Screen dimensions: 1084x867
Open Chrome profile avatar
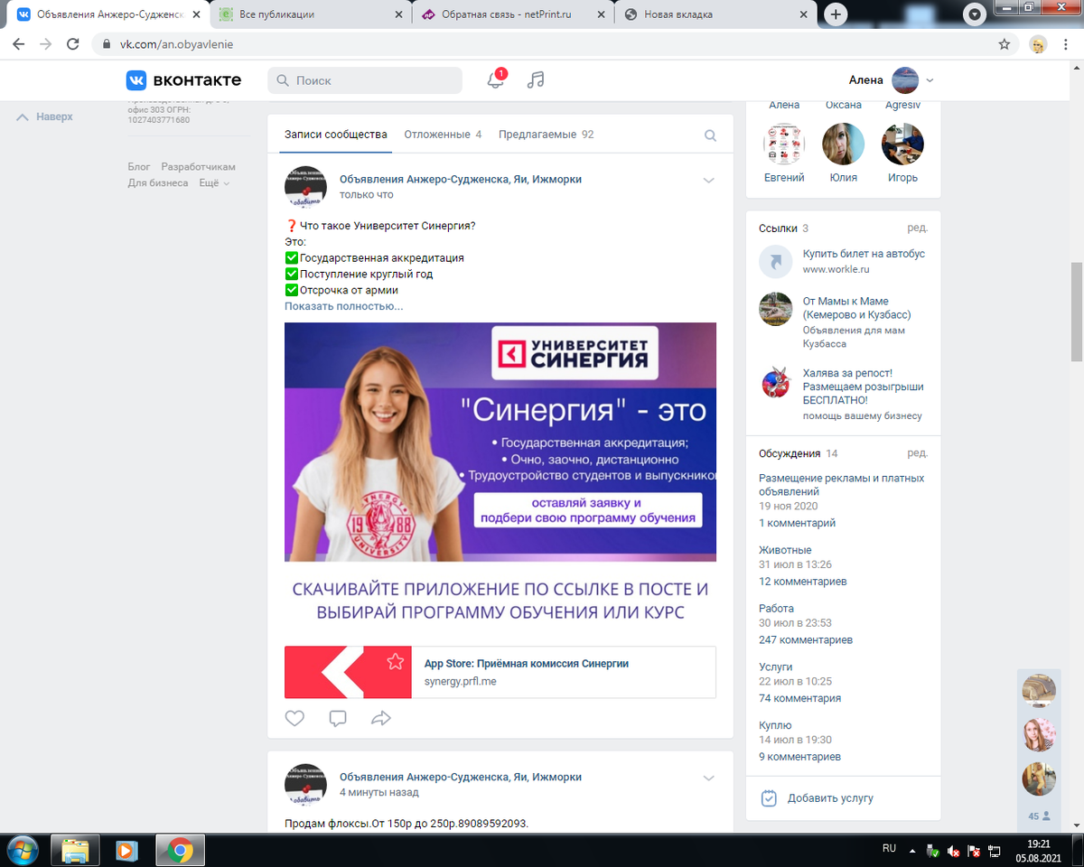pos(1039,43)
